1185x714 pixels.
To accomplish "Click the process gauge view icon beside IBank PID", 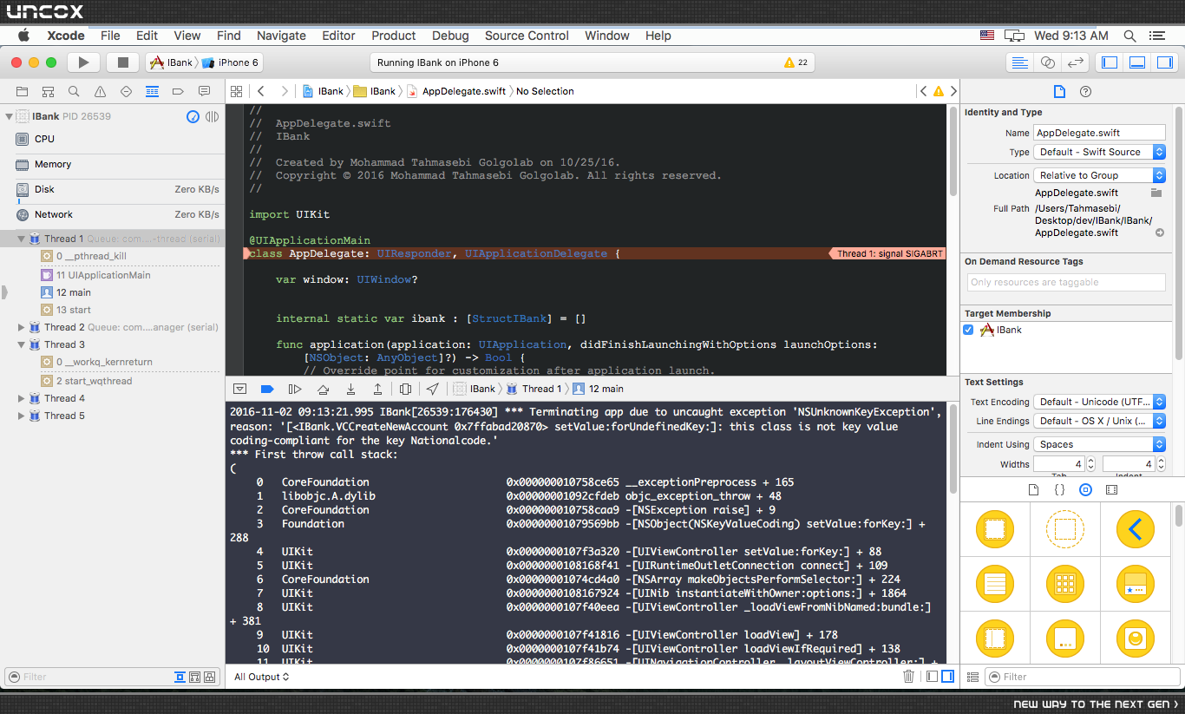I will [x=193, y=116].
